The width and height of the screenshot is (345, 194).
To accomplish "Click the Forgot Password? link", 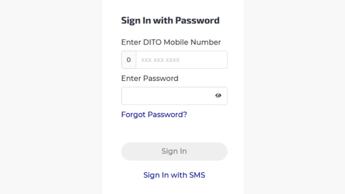I will tap(154, 115).
